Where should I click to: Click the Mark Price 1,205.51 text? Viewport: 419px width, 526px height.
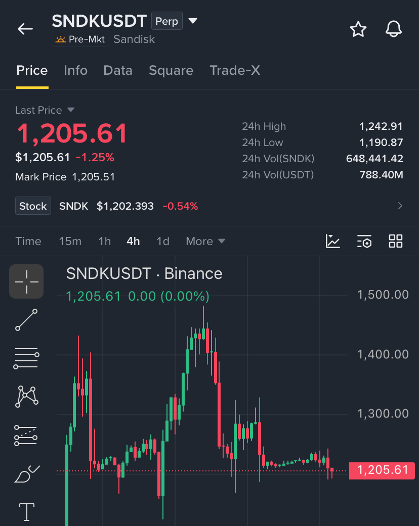(65, 177)
